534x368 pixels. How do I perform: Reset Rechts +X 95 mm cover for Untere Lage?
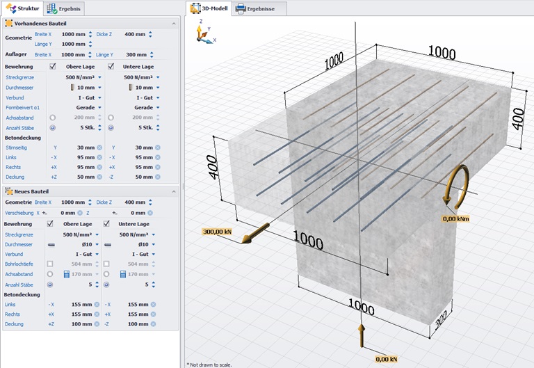pos(158,167)
